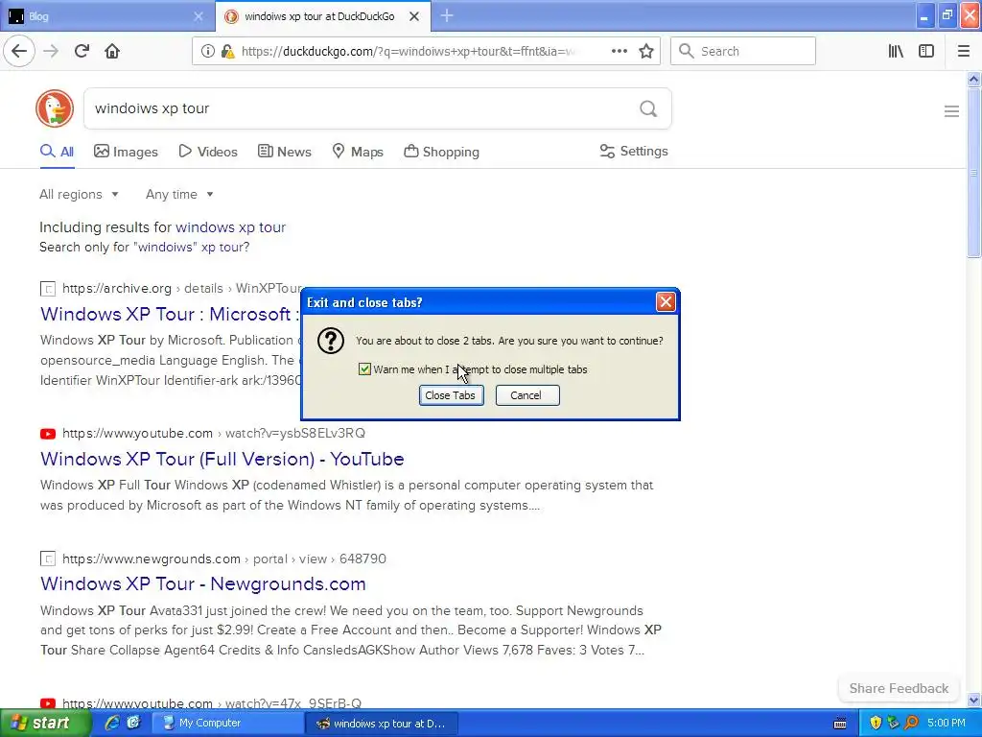This screenshot has width=982, height=737.
Task: Click the Share Feedback button
Action: (x=899, y=688)
